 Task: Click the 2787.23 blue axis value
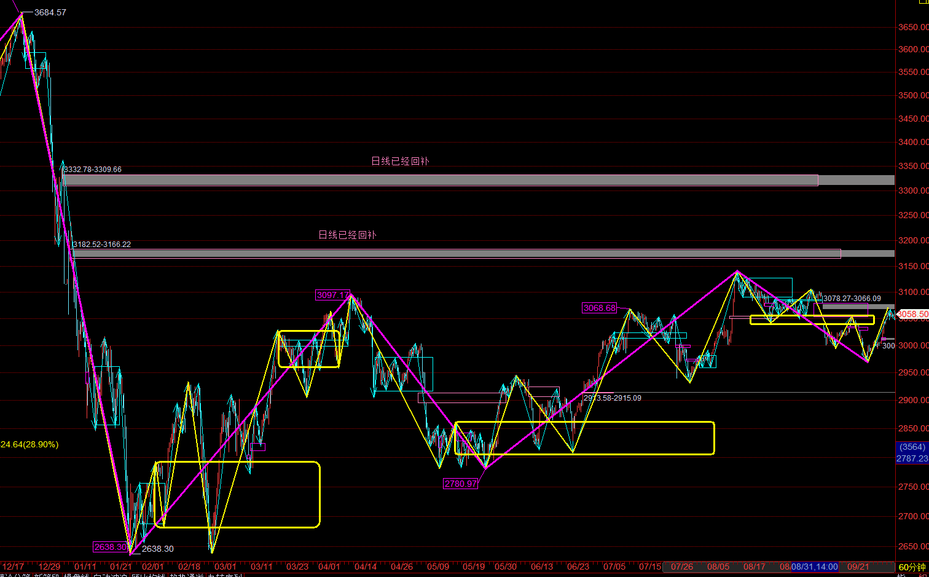coord(912,458)
